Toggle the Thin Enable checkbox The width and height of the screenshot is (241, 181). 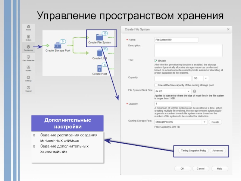(x=156, y=61)
